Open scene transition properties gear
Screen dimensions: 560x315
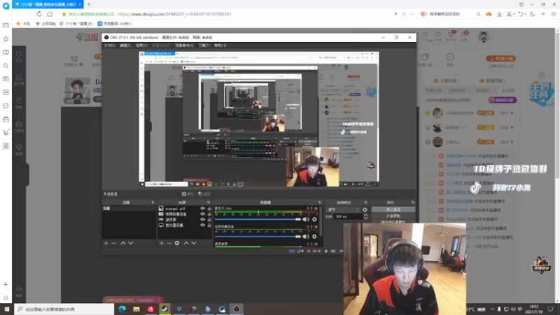(365, 209)
